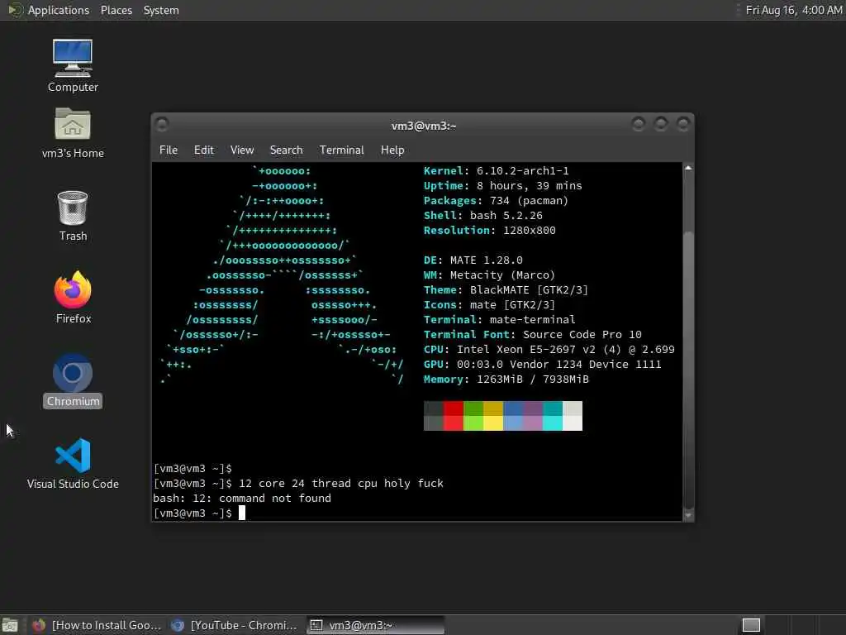Click the GPU: 00:03.0 Vendor 1234 line
This screenshot has width=846, height=635.
tap(542, 364)
